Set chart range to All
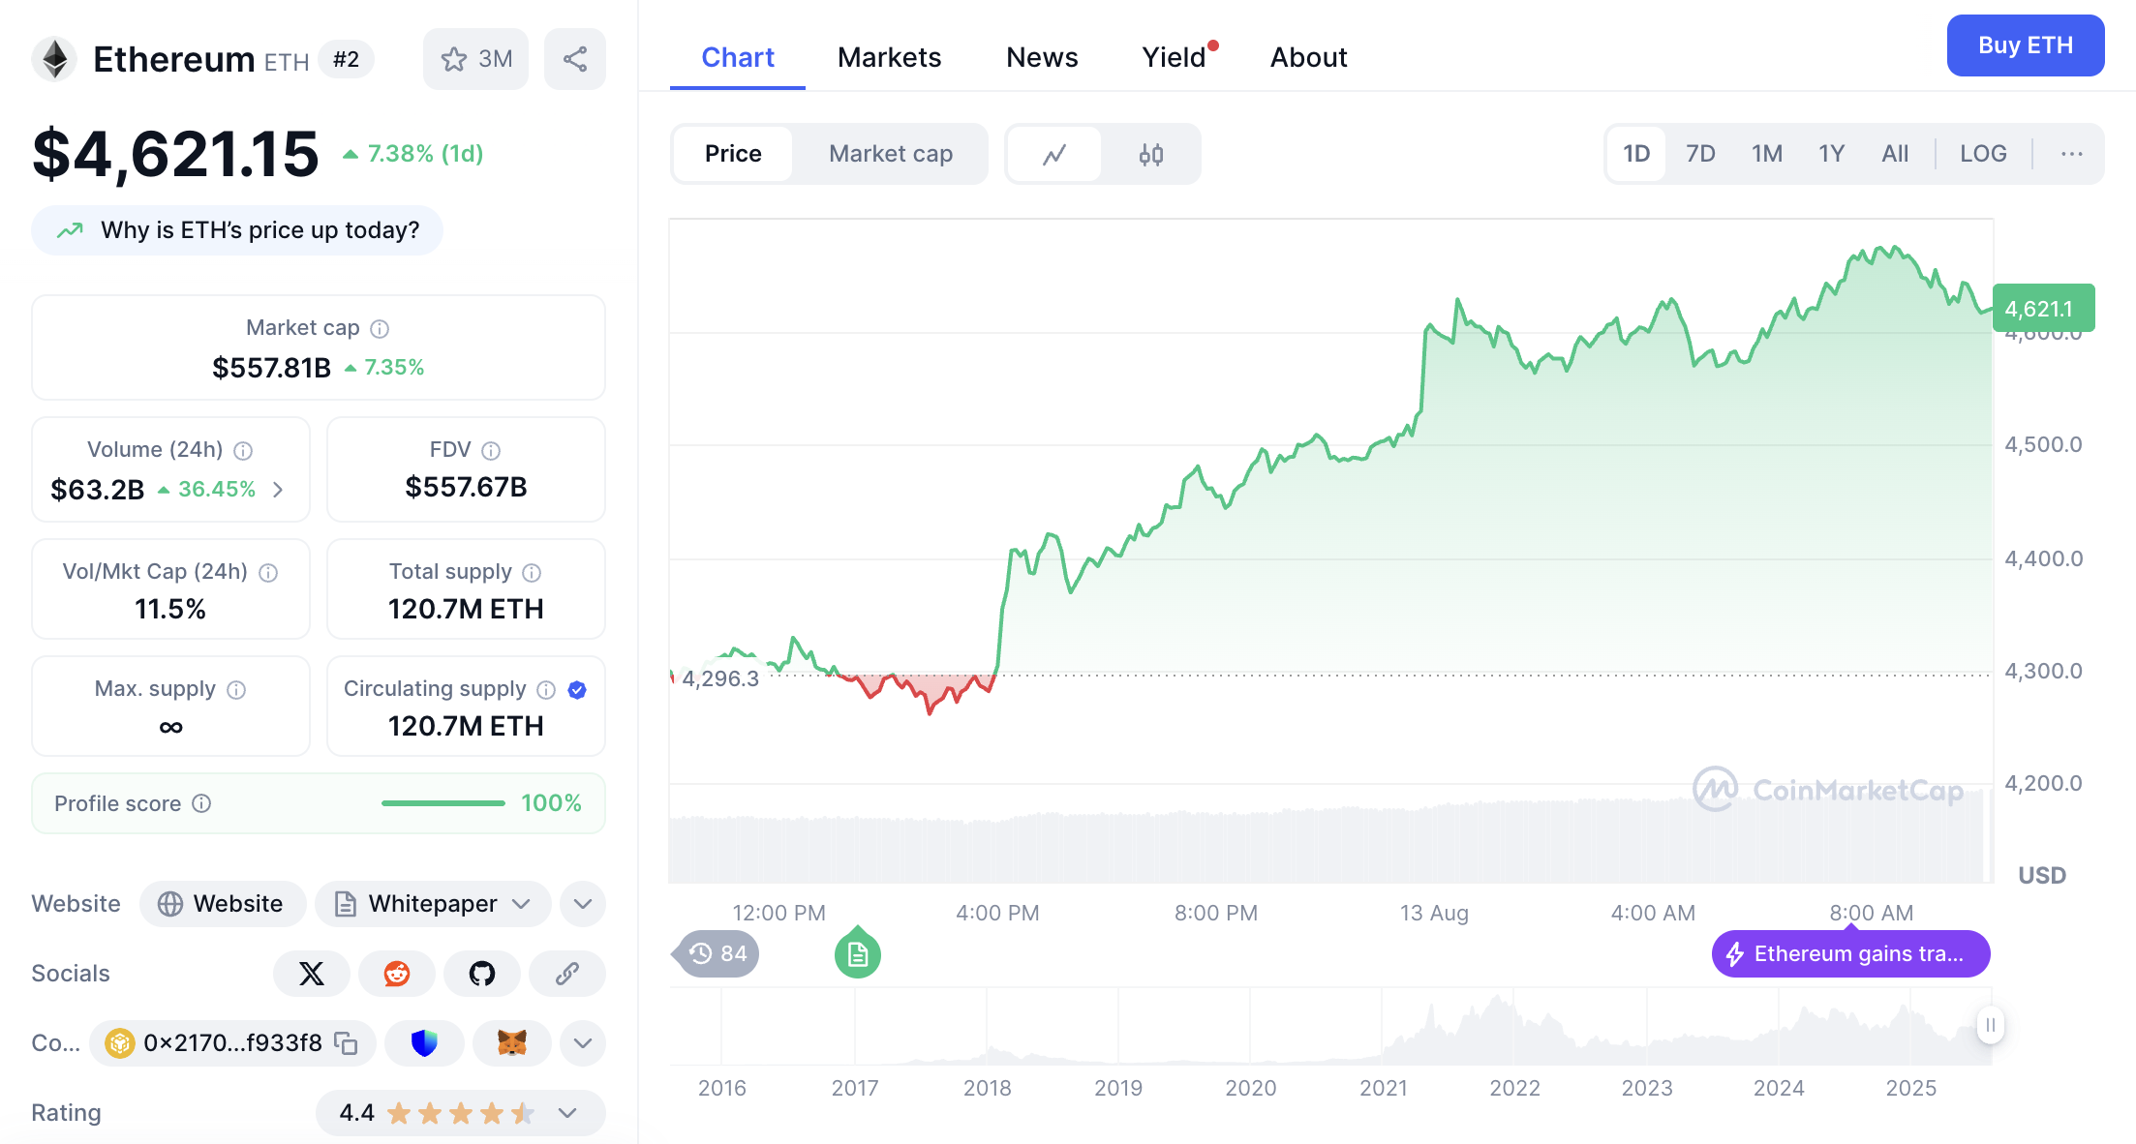2136x1144 pixels. (1895, 154)
